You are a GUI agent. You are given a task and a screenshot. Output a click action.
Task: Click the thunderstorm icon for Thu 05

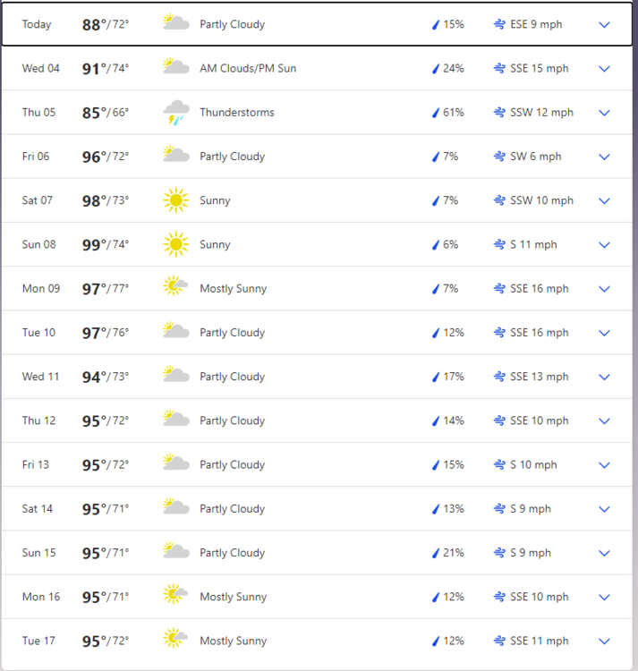pyautogui.click(x=175, y=113)
